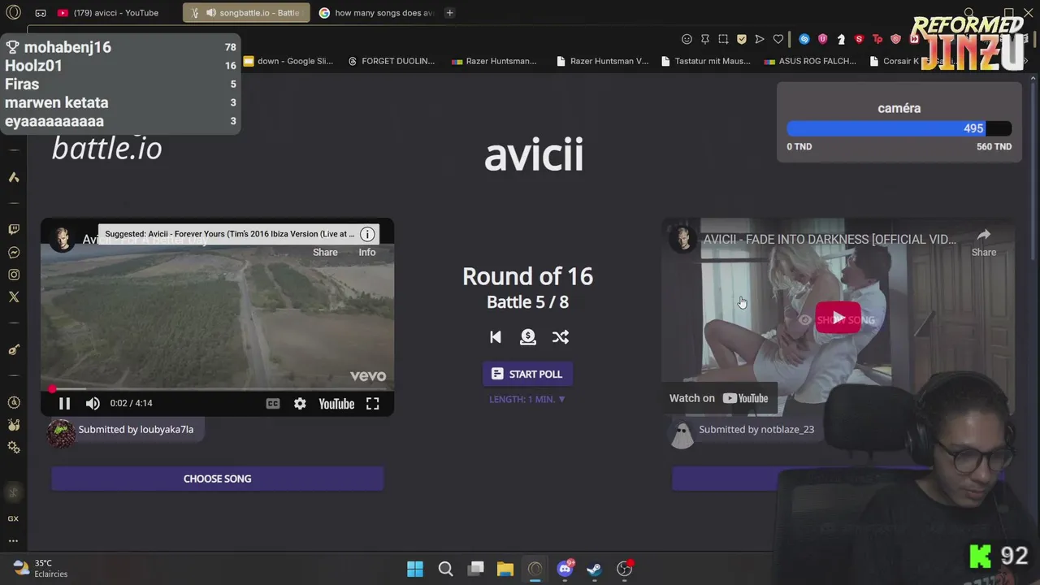
Task: Open File Explorer from taskbar
Action: click(x=505, y=569)
